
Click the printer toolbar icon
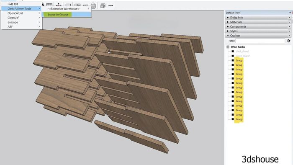point(93,5)
